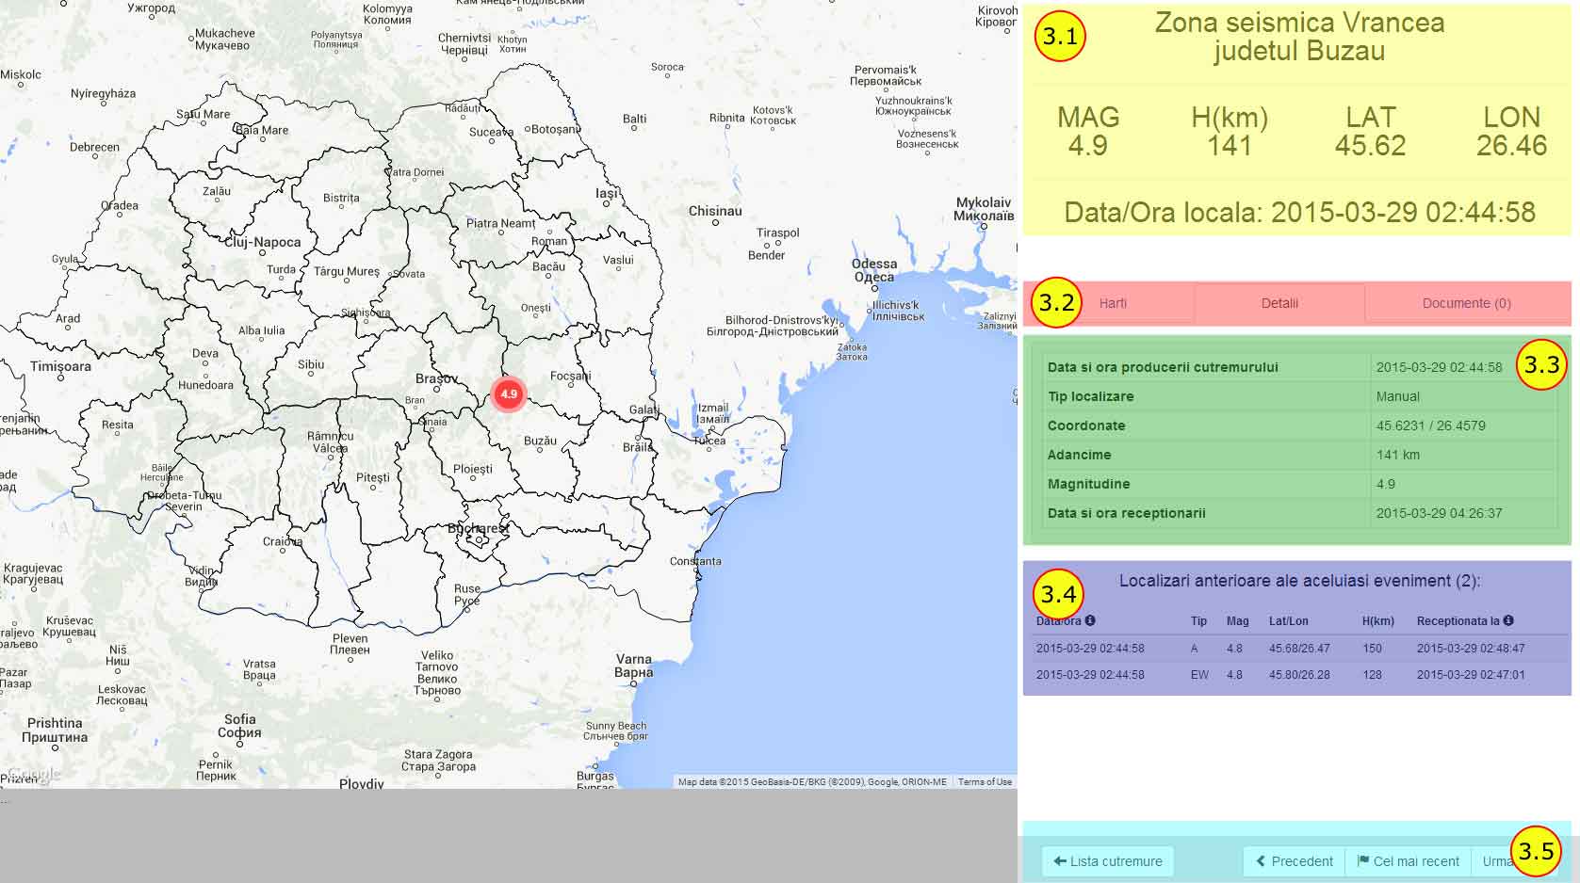This screenshot has height=883, width=1580.
Task: Click the Coordonate value 45.6231 / 26.4579
Action: click(1430, 425)
